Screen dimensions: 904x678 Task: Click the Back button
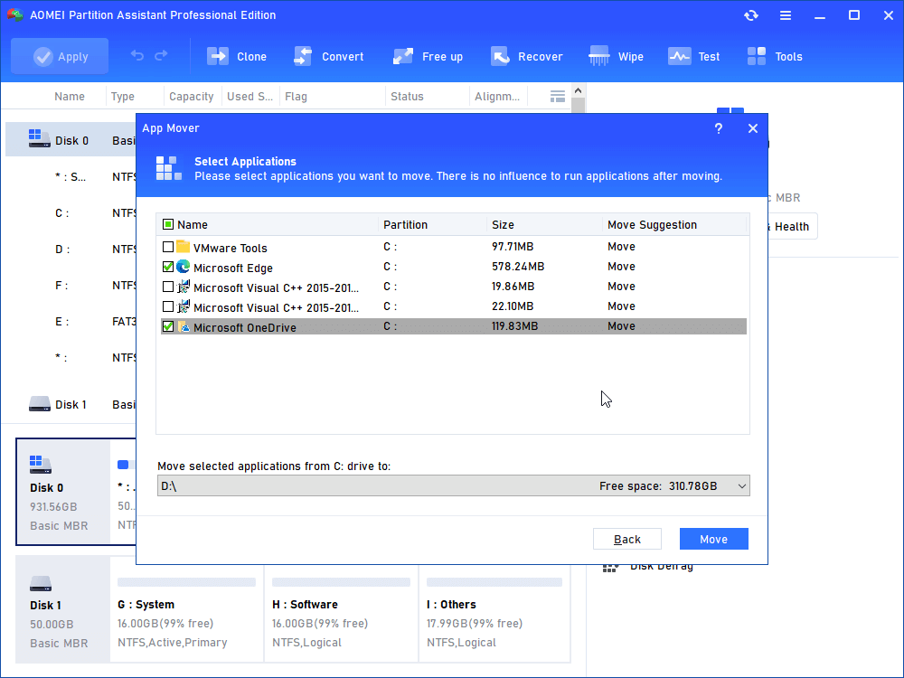pyautogui.click(x=627, y=539)
